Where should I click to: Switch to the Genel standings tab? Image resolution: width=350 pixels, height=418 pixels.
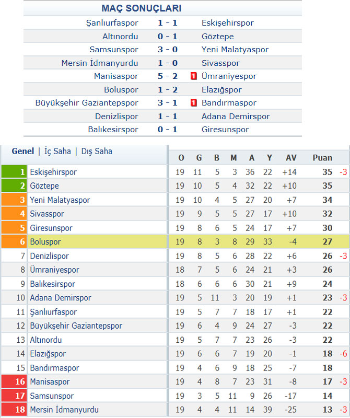tap(23, 151)
